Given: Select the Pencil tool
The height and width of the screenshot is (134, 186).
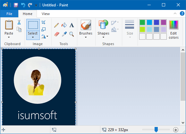Looking at the screenshot, I should [56, 25].
